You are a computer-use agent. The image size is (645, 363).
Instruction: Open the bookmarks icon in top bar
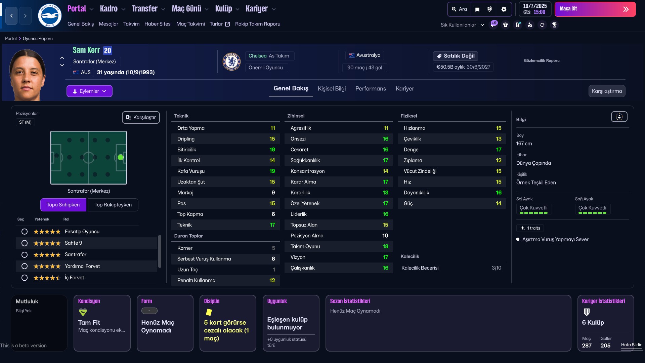click(x=477, y=9)
